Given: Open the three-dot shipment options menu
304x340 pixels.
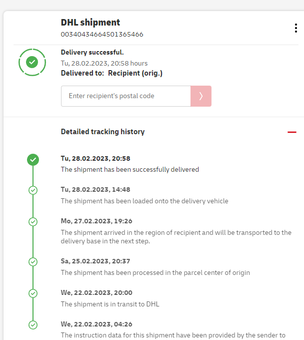Looking at the screenshot, I should coord(296,28).
